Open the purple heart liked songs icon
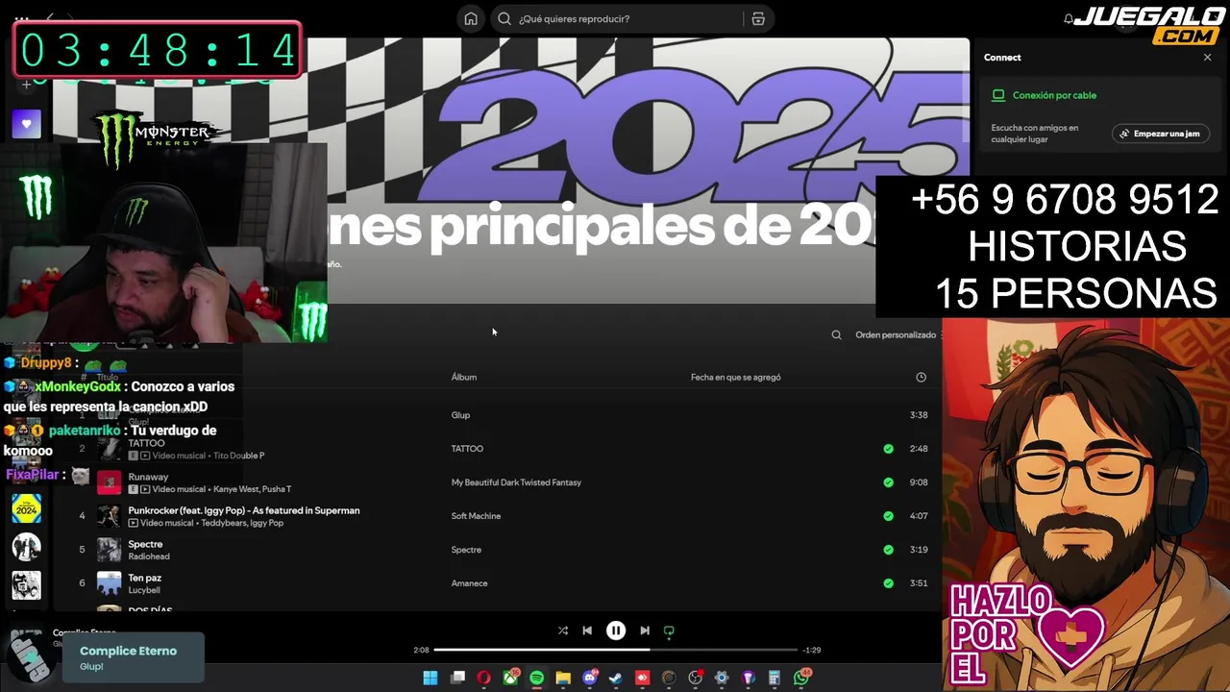Viewport: 1230px width, 692px height. (x=26, y=123)
